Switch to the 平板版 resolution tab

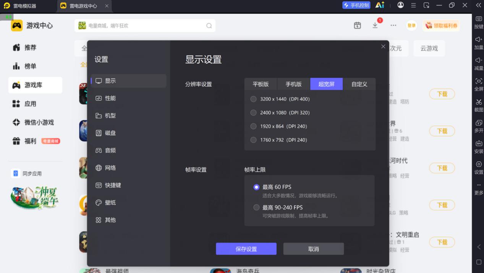pyautogui.click(x=261, y=84)
